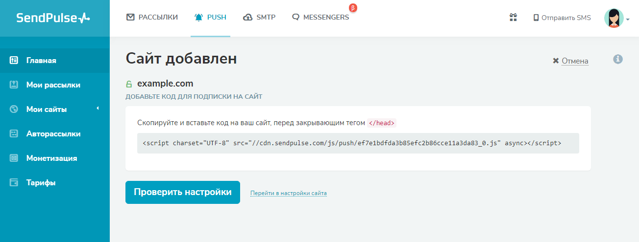Click the Мои сайты globe icon
Screen dimensions: 639x242
[x=14, y=109]
